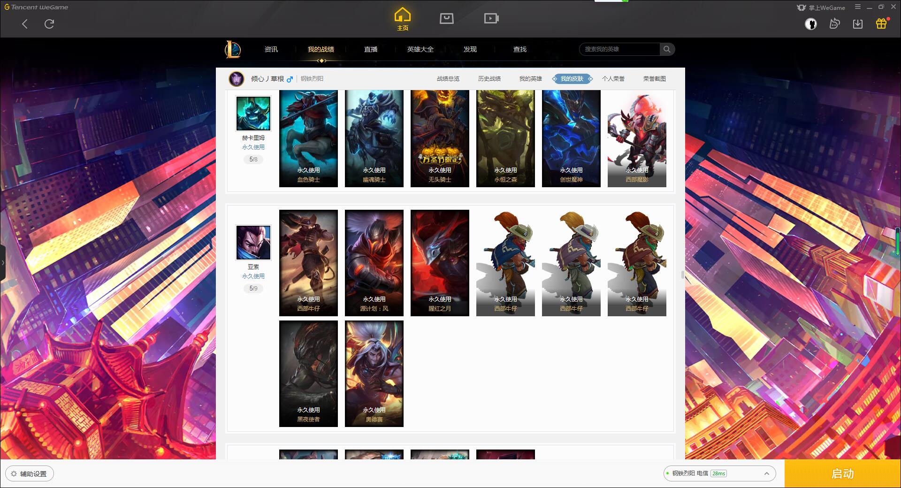Switch to 战绩总览 sub-tab
901x488 pixels.
tap(448, 79)
